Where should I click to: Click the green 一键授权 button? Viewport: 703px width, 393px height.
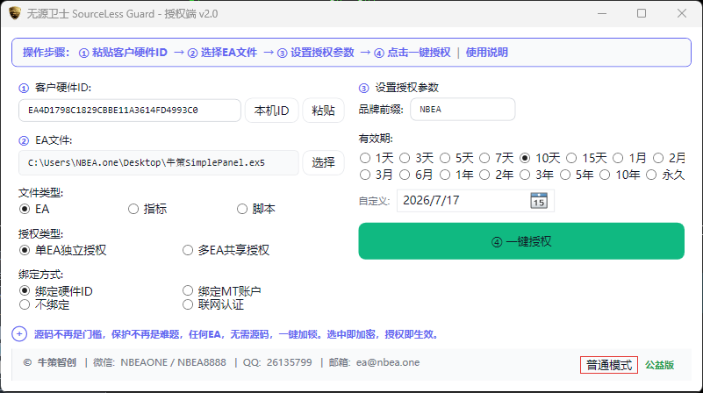click(x=521, y=241)
